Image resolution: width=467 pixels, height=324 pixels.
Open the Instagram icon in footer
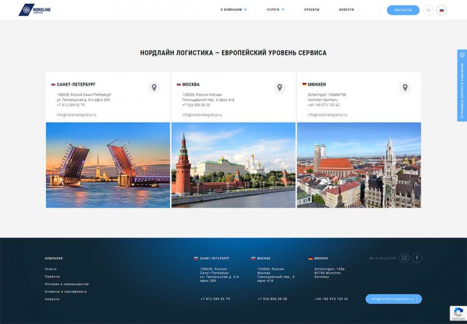pyautogui.click(x=404, y=258)
